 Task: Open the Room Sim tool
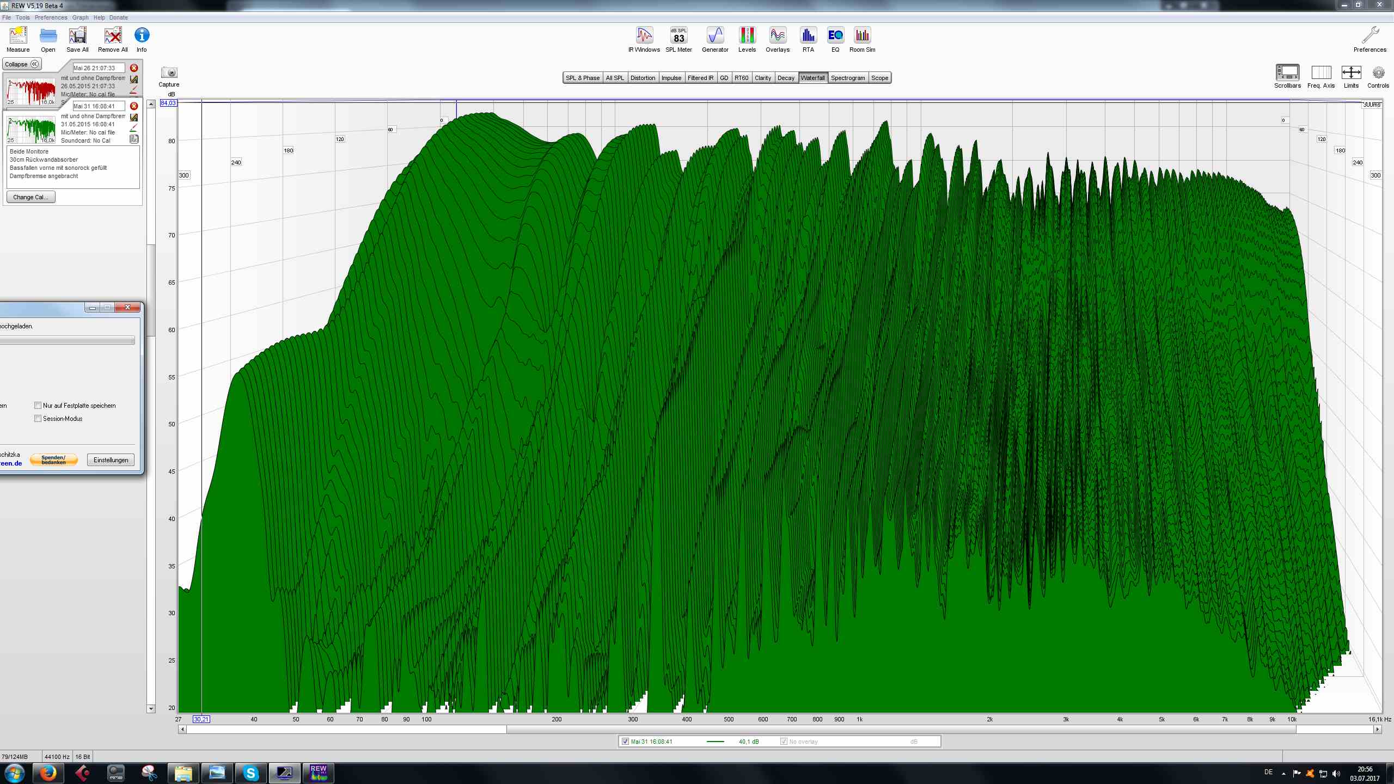coord(863,35)
